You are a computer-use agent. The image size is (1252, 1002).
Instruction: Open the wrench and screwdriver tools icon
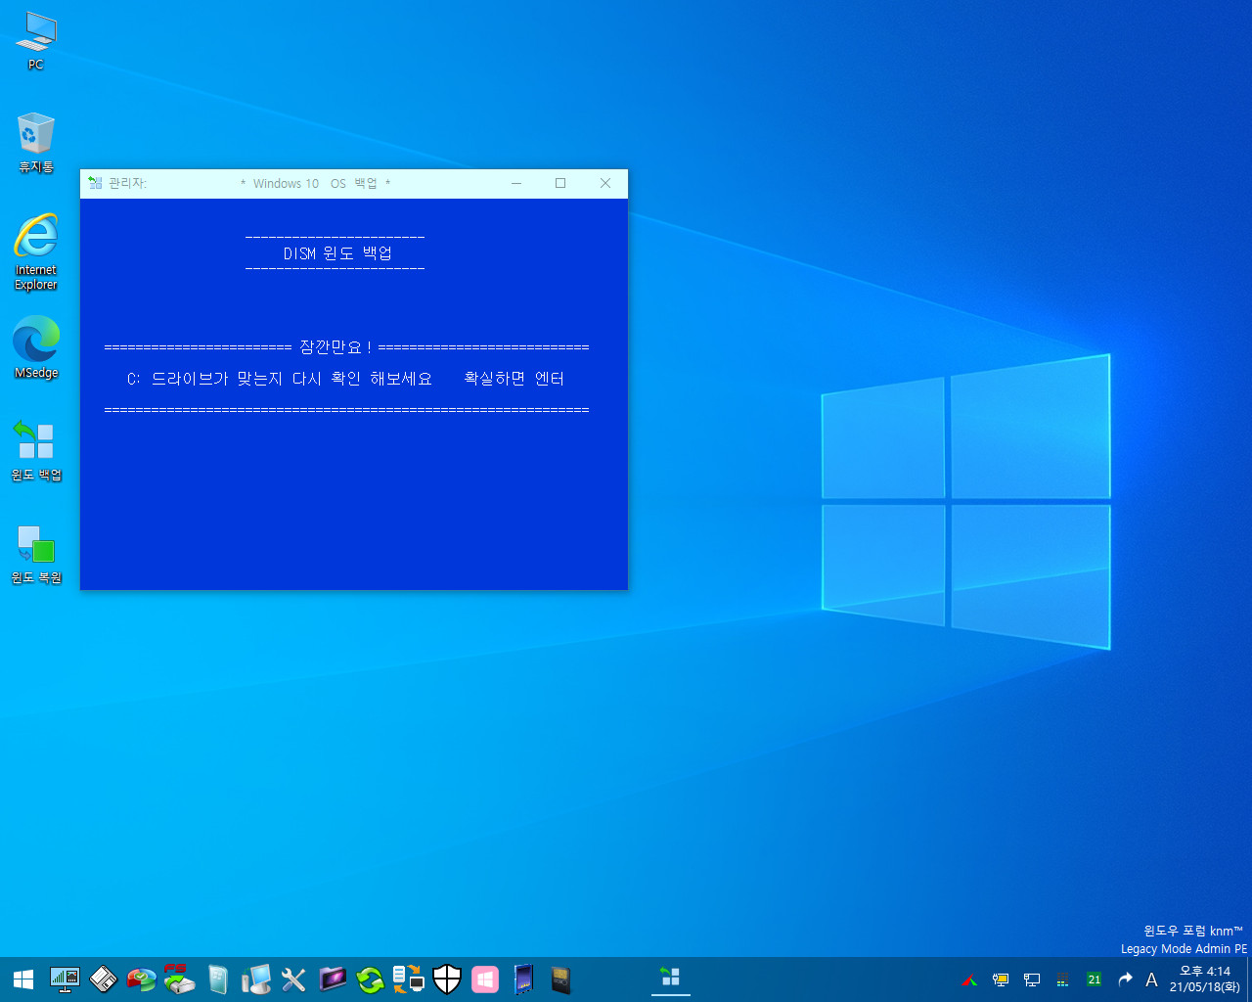click(293, 979)
